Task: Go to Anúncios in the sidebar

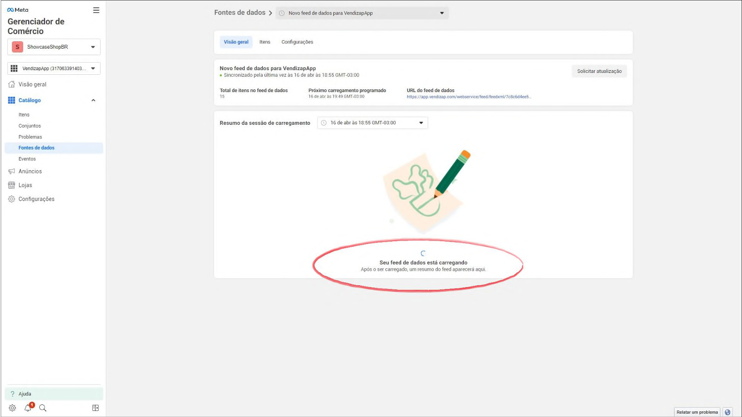Action: tap(30, 172)
